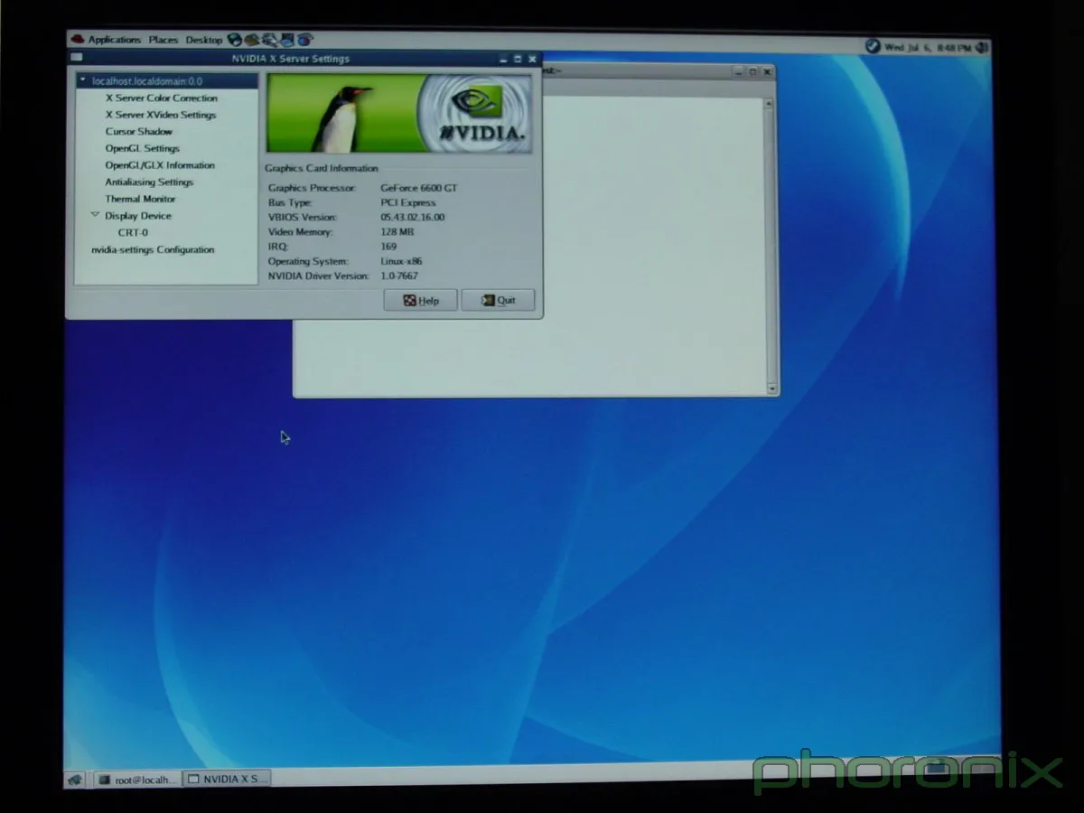Viewport: 1084px width, 813px height.
Task: Click the driver version 1.0-7667
Action: (x=399, y=276)
